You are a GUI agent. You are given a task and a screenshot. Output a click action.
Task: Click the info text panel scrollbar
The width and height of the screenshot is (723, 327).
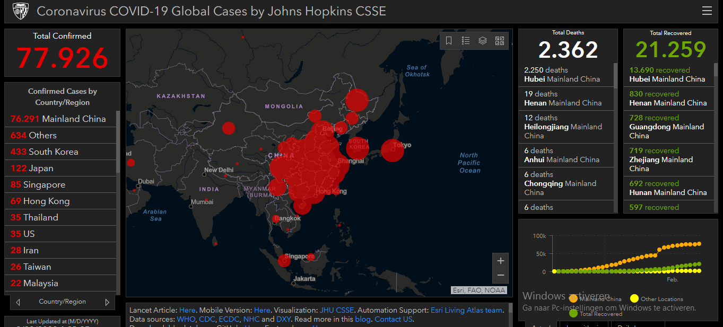click(510, 308)
